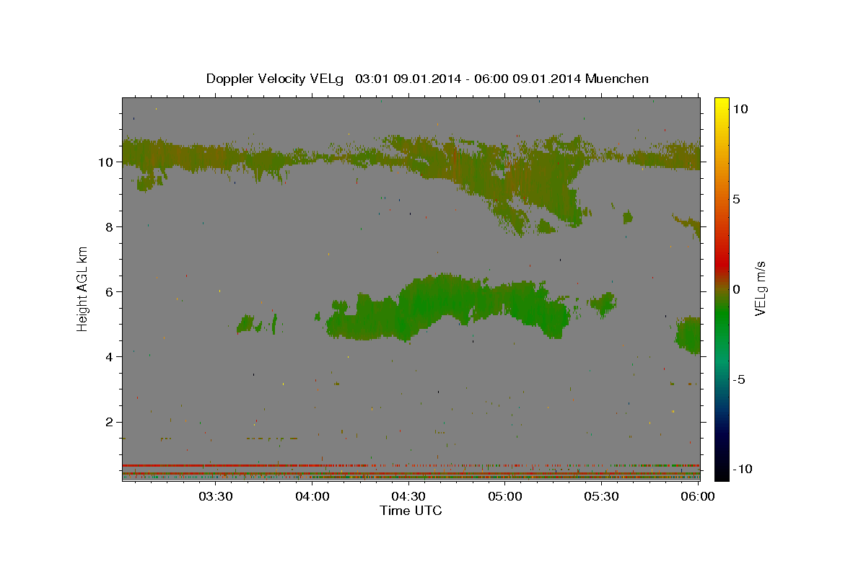Click the 04:00 time axis tick label
This screenshot has width=866, height=577.
[x=312, y=496]
